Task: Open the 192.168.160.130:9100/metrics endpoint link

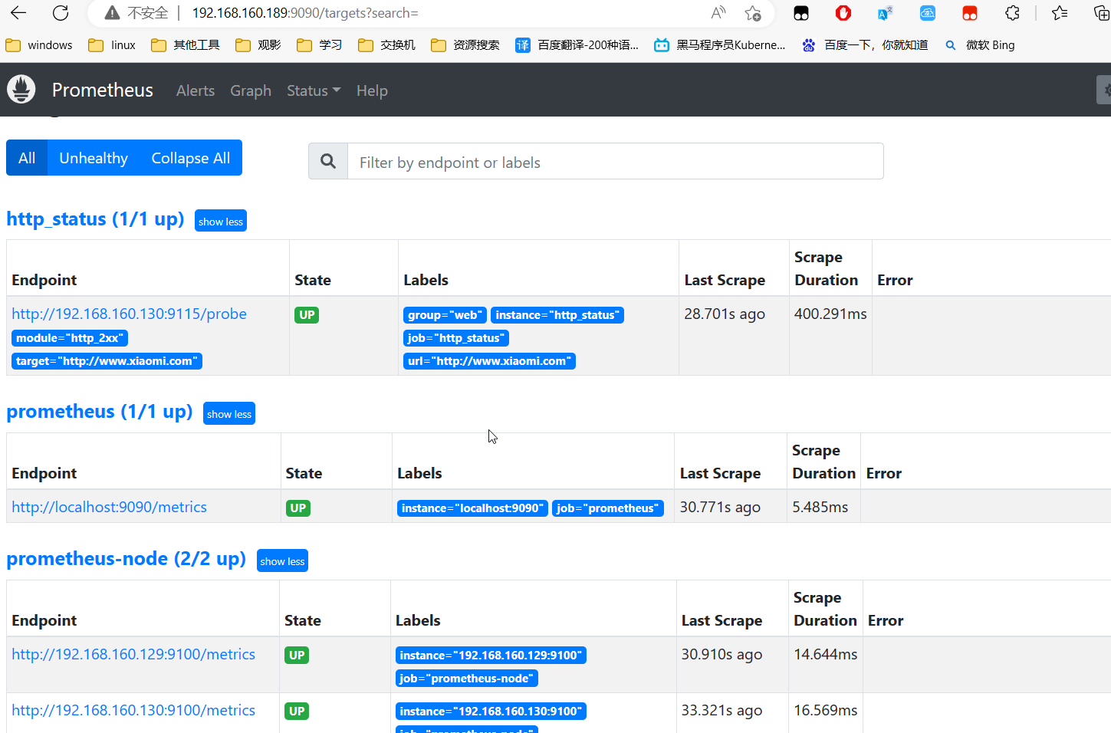Action: [x=133, y=710]
